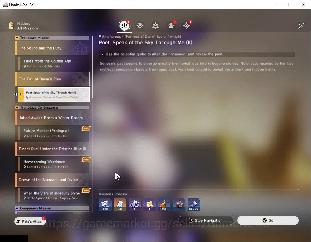311x242 pixels.
Task: Click the New badge on Future Market
Action: [x=86, y=129]
